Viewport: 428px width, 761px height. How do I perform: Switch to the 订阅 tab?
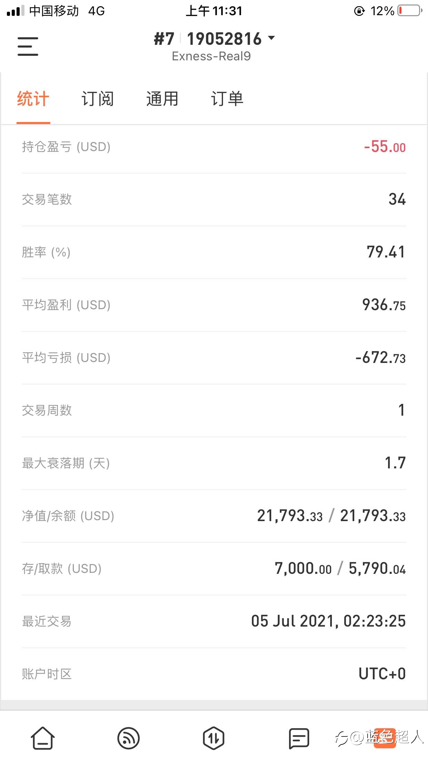tap(98, 99)
